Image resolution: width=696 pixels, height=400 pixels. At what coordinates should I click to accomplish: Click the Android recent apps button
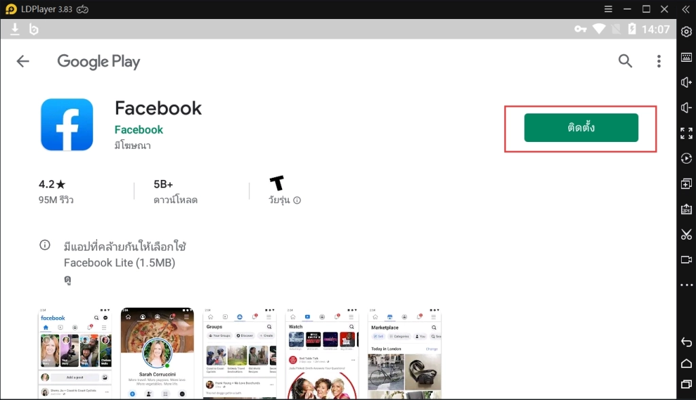pyautogui.click(x=686, y=384)
